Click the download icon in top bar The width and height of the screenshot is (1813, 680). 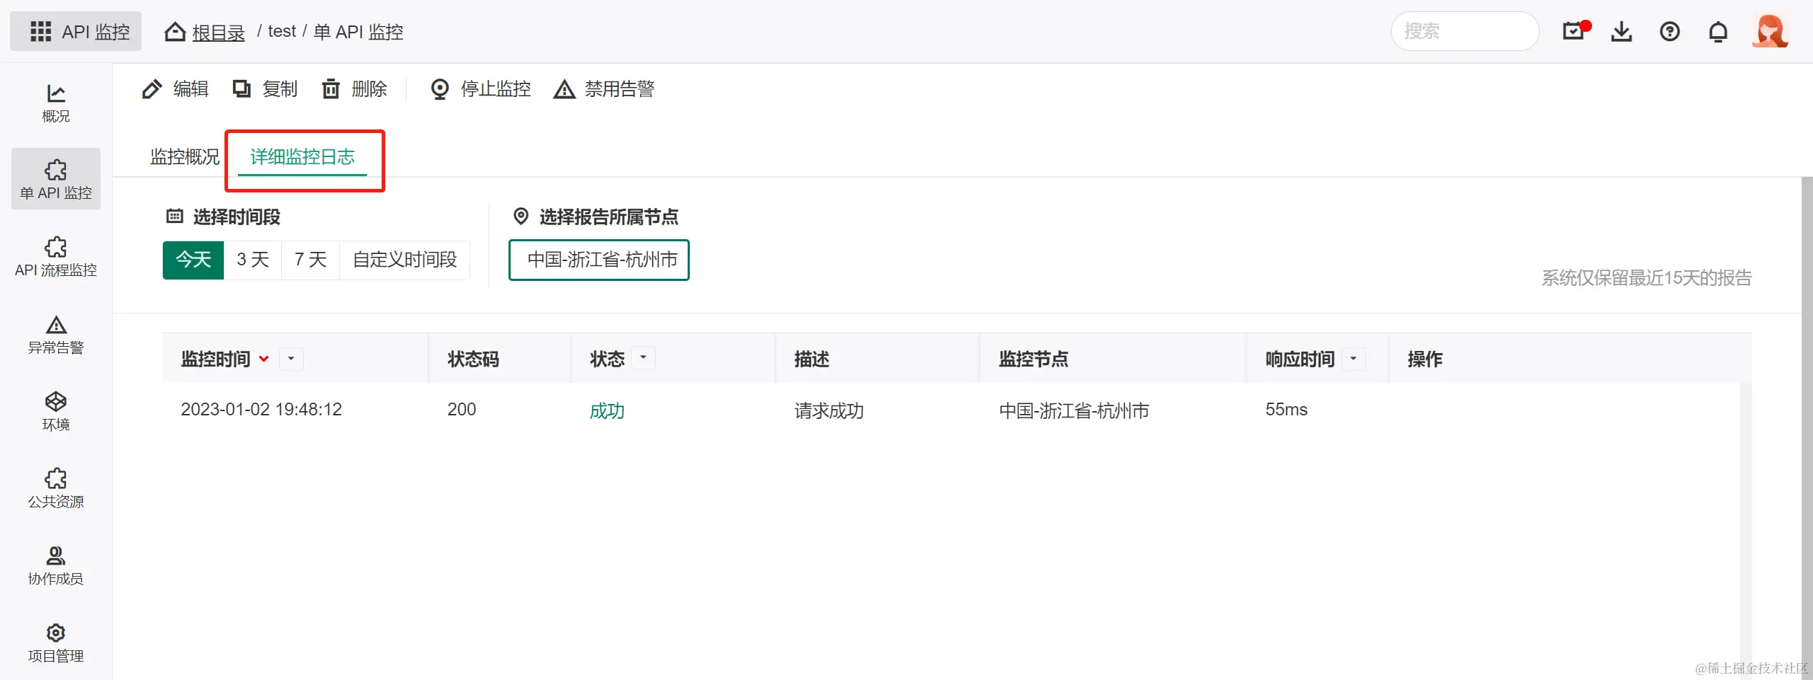[1621, 32]
